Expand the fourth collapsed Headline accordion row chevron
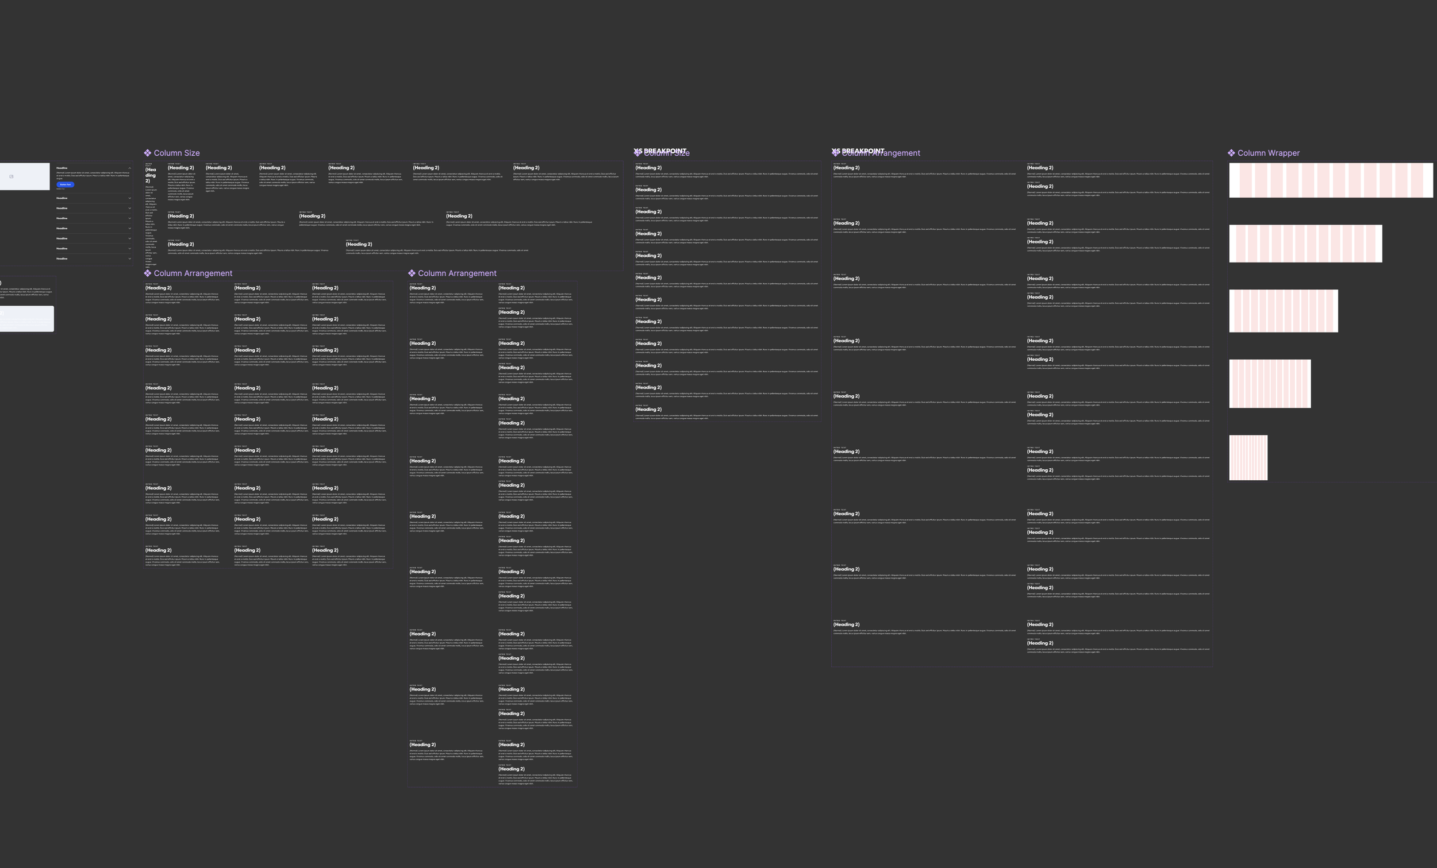Image resolution: width=1437 pixels, height=868 pixels. [x=129, y=229]
